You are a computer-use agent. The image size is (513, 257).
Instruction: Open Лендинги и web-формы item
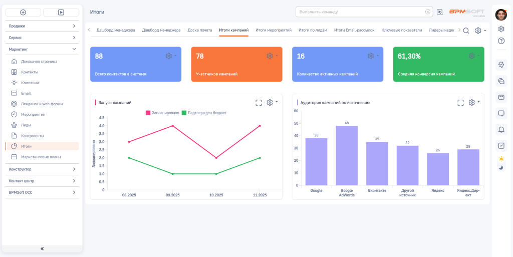(42, 104)
